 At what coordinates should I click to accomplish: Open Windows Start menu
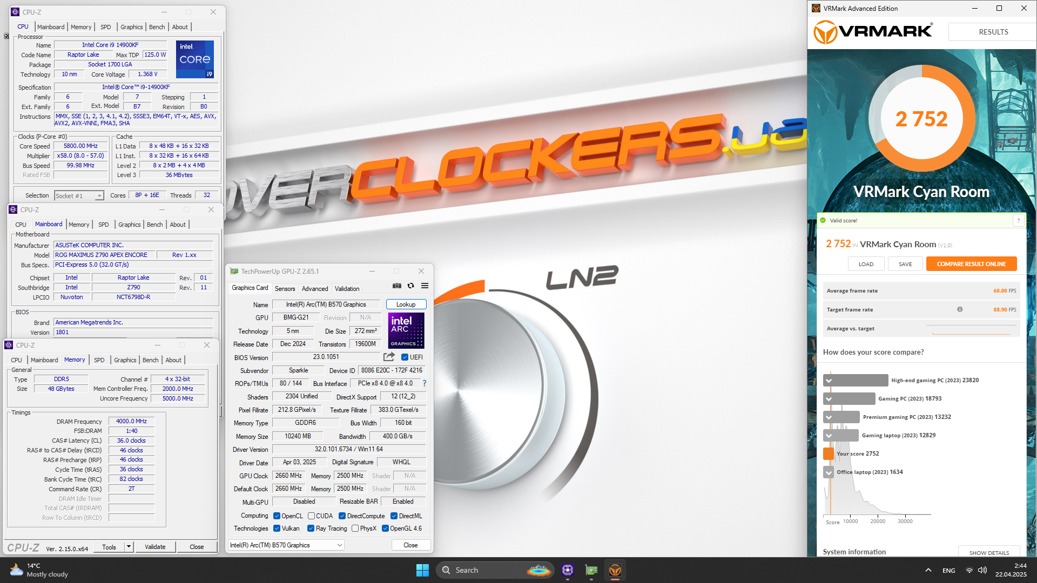(x=422, y=570)
